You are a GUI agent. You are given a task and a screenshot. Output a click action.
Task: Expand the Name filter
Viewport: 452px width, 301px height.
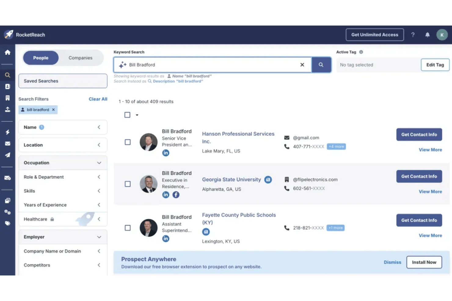point(63,127)
